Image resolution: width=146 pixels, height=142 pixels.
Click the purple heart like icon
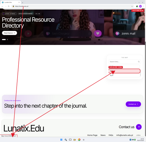pos(98,33)
